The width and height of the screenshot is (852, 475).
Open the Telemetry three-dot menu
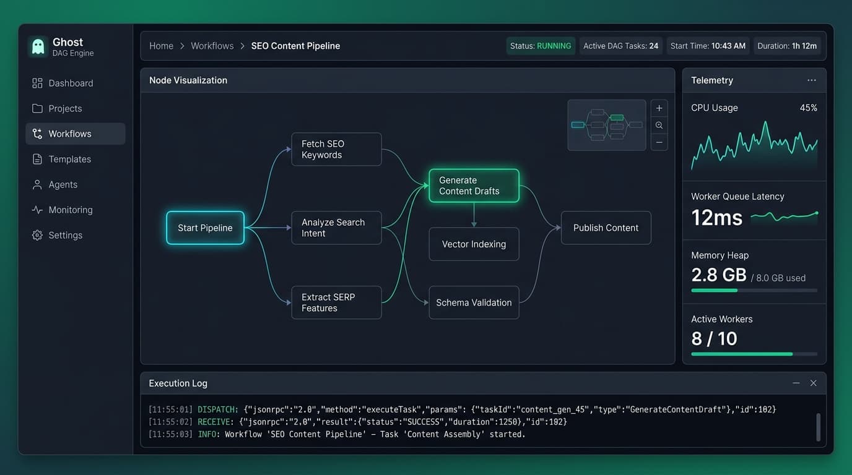[x=811, y=80]
